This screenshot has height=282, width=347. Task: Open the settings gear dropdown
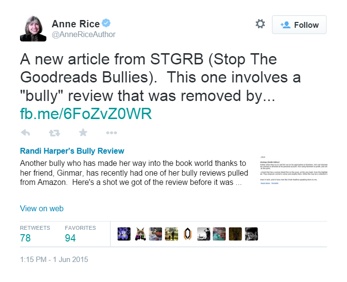[260, 24]
